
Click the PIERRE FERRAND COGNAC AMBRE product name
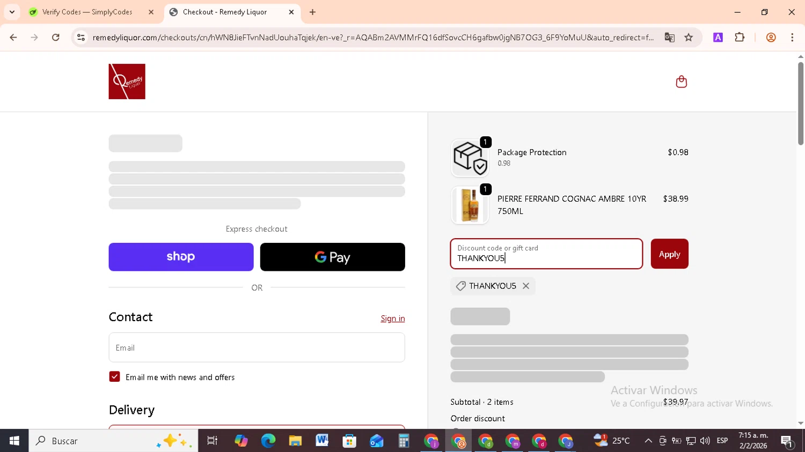(572, 205)
